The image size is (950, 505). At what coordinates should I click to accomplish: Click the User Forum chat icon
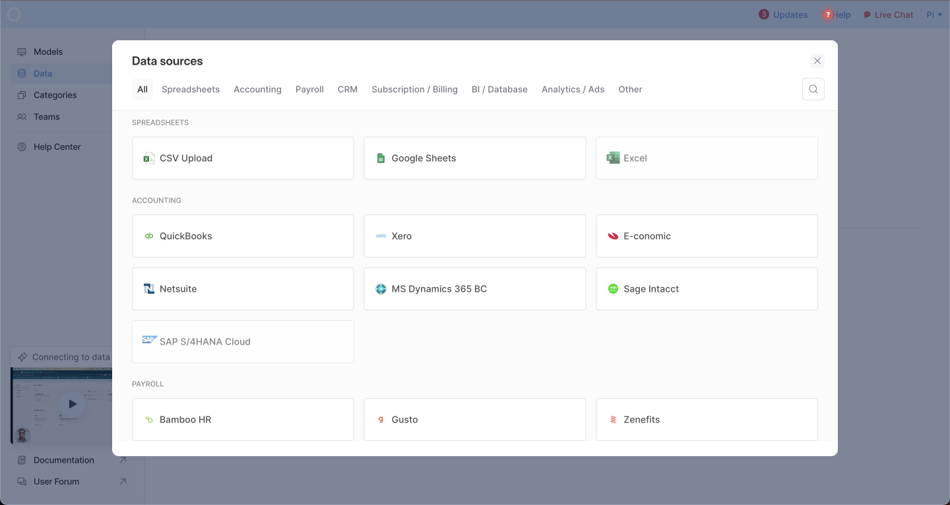pyautogui.click(x=22, y=482)
